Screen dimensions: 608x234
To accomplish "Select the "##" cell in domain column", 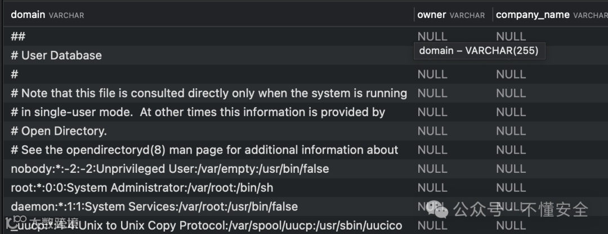I will [x=18, y=36].
